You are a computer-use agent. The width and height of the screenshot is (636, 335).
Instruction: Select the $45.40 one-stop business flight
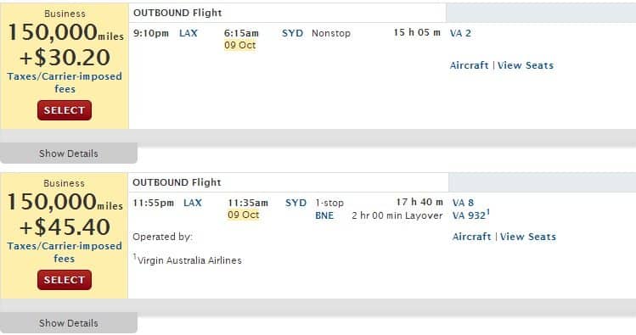pyautogui.click(x=65, y=280)
